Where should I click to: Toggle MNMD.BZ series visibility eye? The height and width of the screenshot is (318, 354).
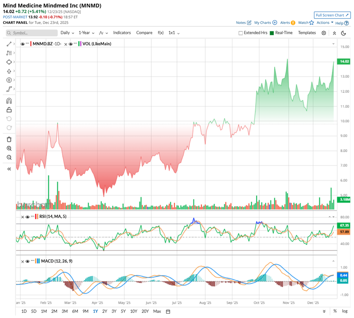click(x=23, y=44)
